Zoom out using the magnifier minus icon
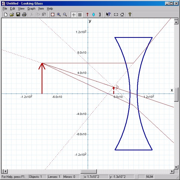 pos(65,15)
